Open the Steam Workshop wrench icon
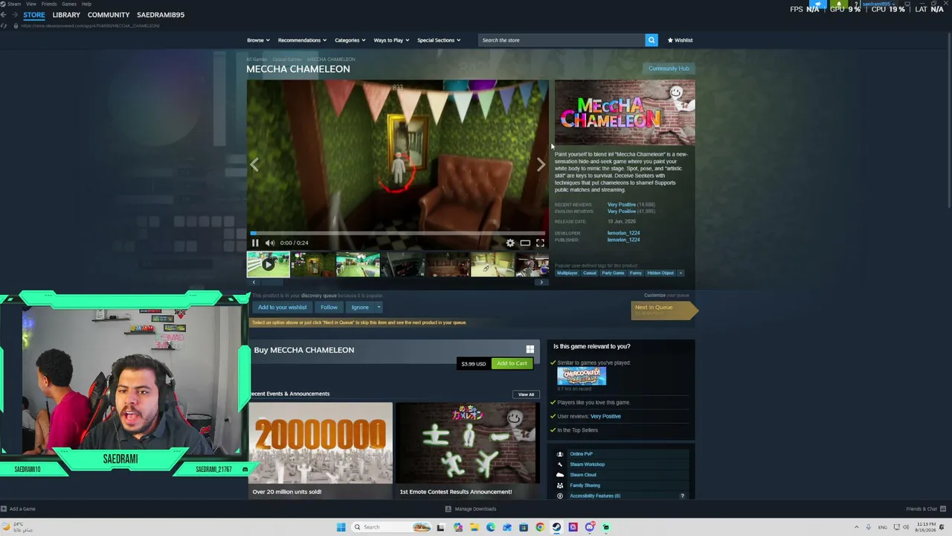This screenshot has height=536, width=952. click(560, 465)
